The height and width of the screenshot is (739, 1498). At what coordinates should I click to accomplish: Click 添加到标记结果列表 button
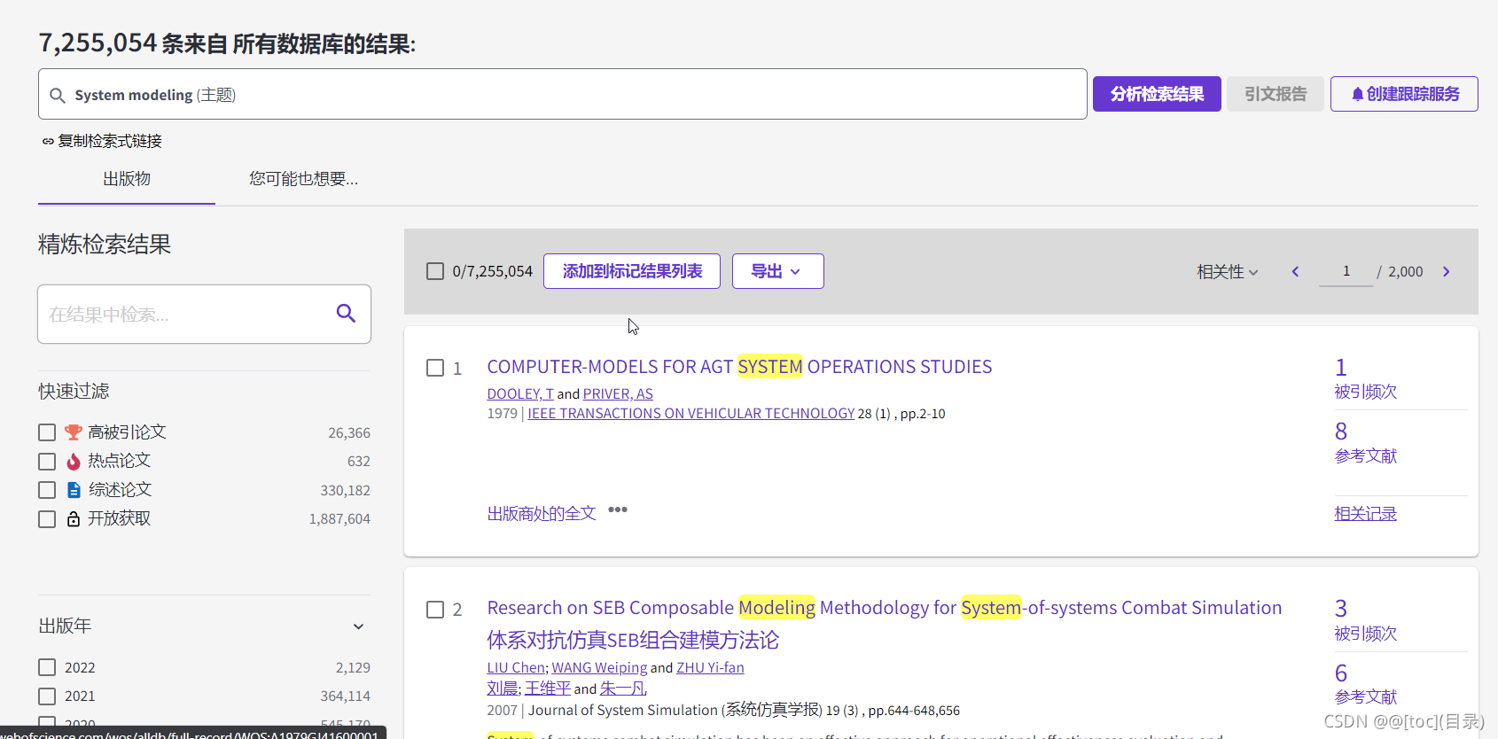coord(632,271)
